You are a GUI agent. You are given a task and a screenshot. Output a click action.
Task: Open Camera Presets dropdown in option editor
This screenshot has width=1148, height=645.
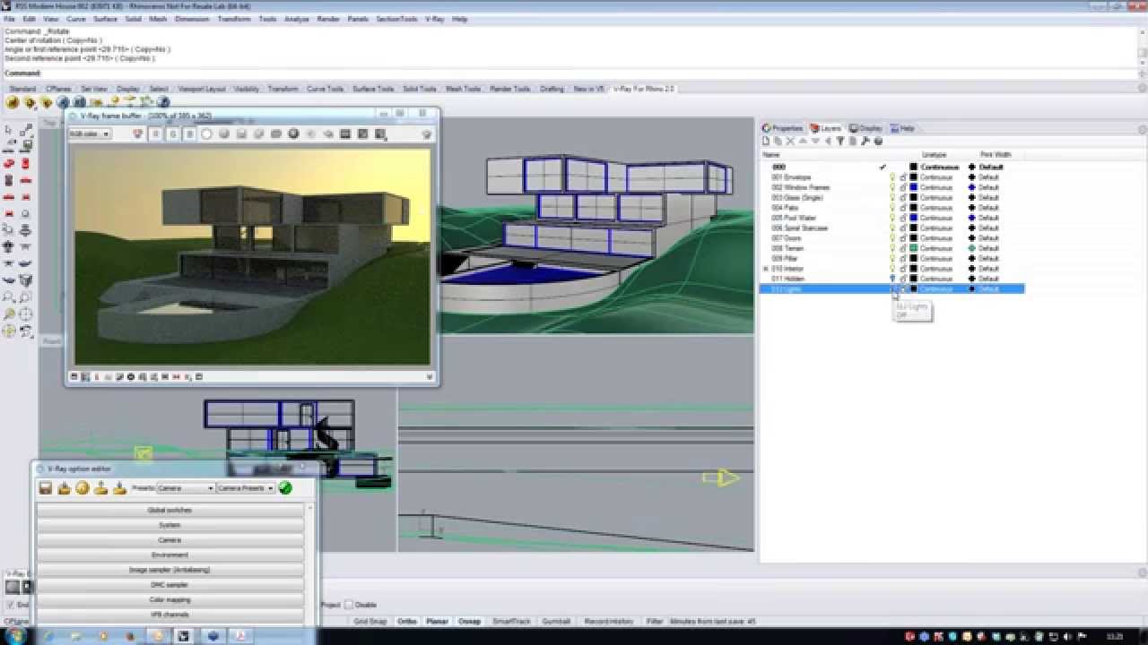245,488
